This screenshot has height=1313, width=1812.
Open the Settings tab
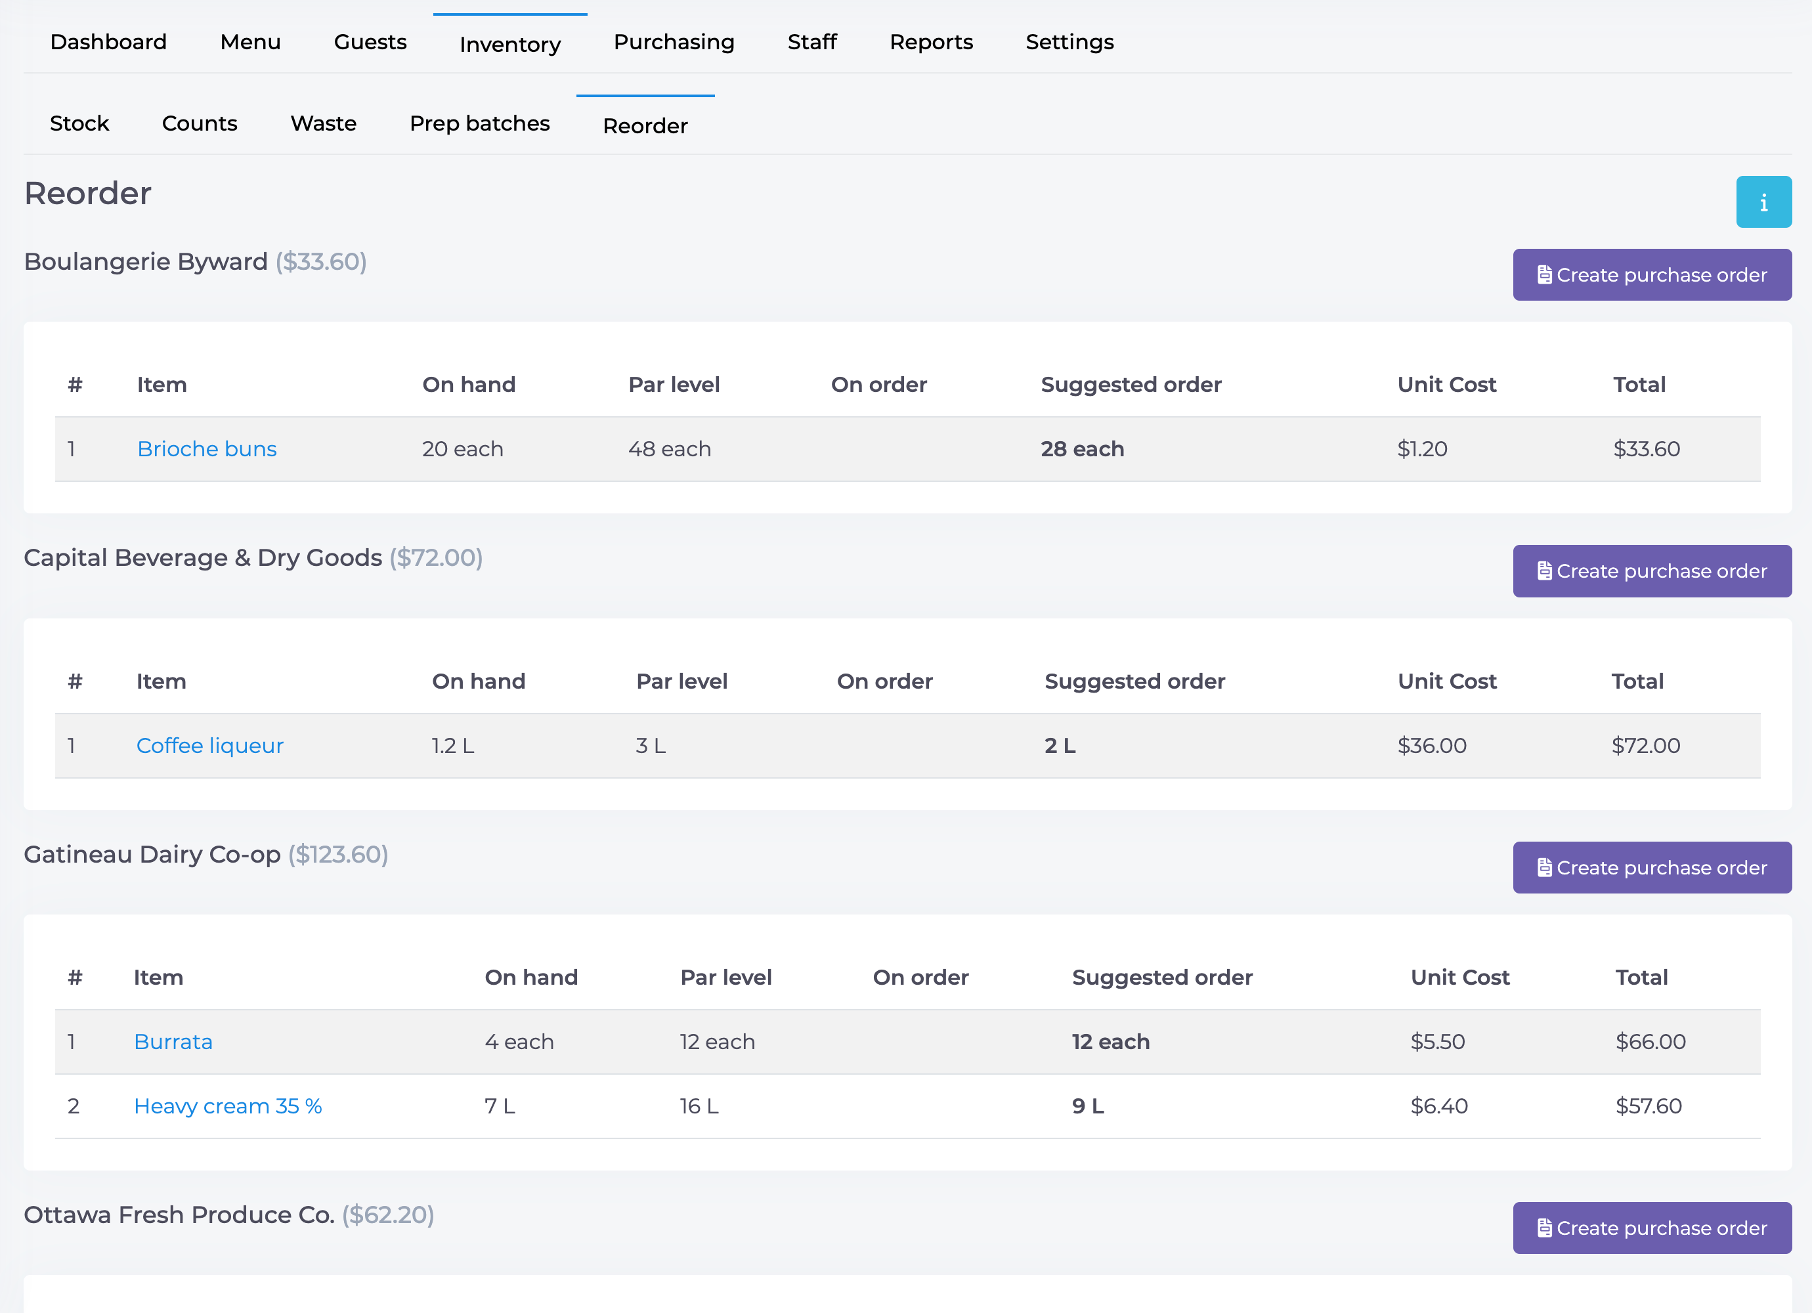(1069, 43)
